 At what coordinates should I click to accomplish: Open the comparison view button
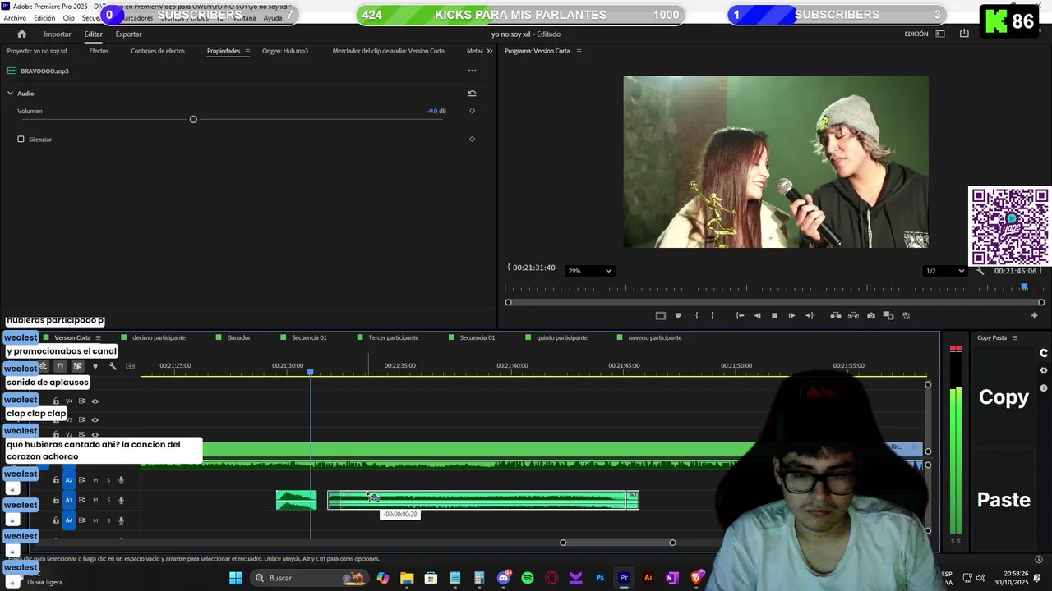(x=888, y=315)
